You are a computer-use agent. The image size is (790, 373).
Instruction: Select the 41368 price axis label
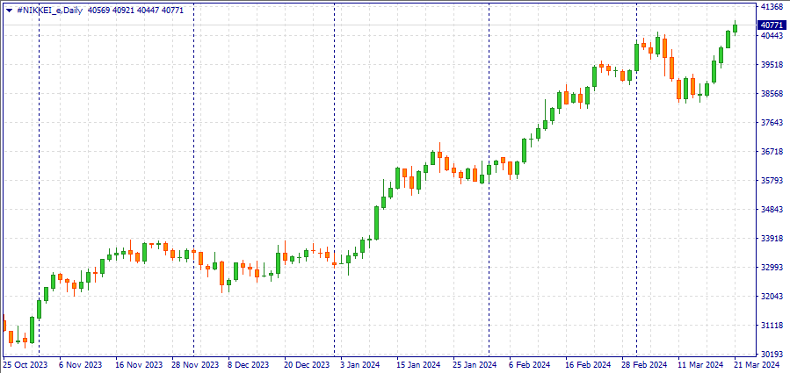coord(772,6)
